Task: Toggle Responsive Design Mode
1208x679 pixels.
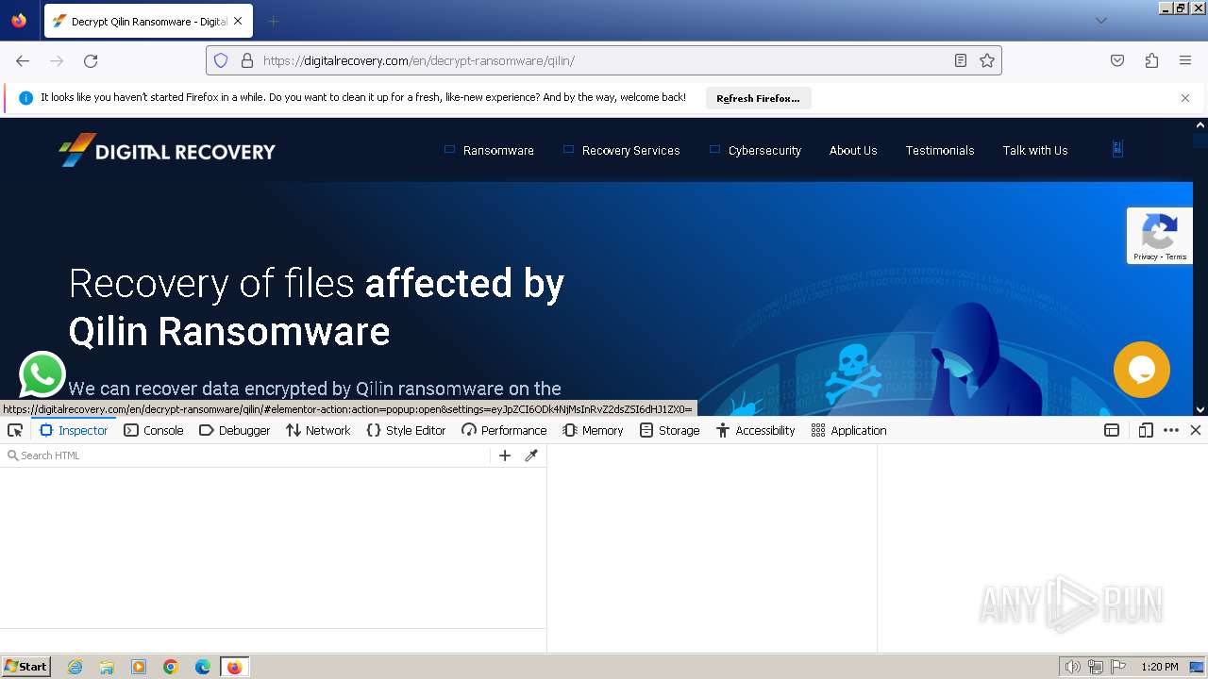Action: [x=1146, y=430]
